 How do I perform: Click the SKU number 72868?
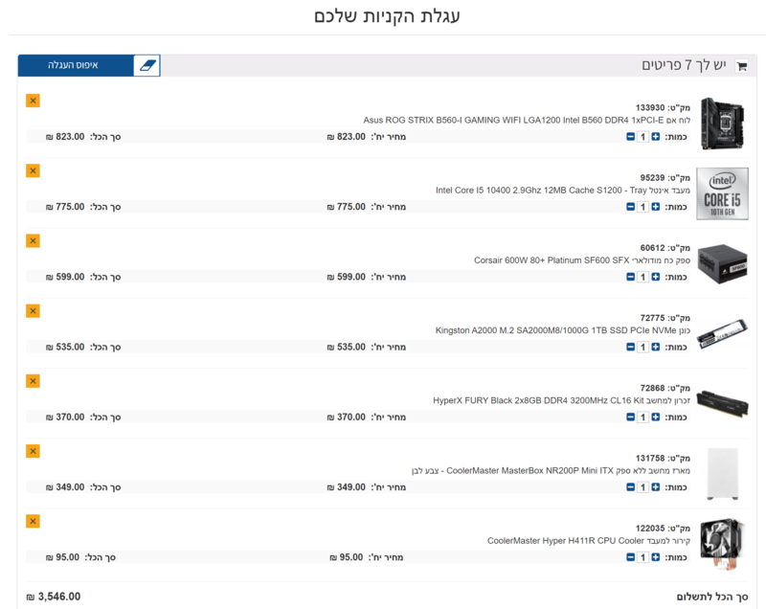pos(652,388)
